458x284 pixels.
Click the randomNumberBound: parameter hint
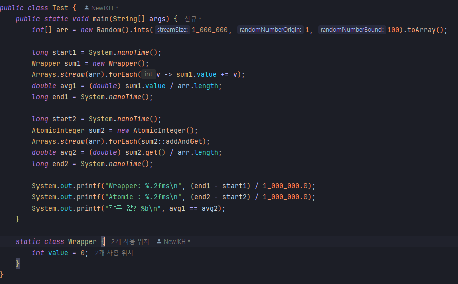352,30
